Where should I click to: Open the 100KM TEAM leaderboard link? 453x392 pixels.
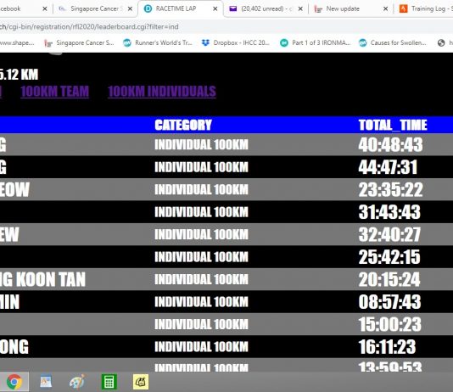(54, 92)
